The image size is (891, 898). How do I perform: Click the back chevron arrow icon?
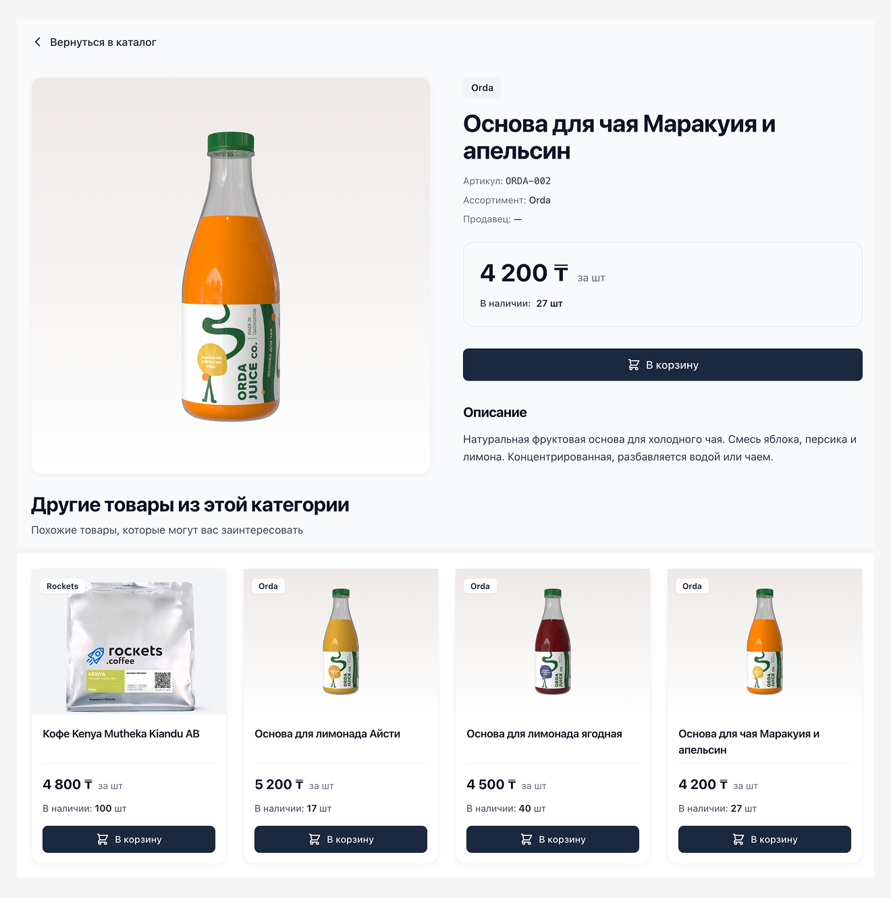click(37, 42)
